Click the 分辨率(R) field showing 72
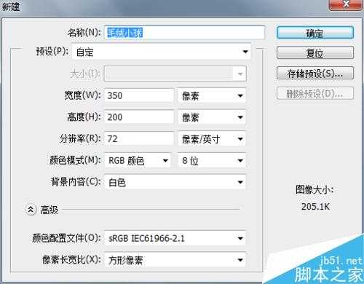The width and height of the screenshot is (364, 284). 139,139
